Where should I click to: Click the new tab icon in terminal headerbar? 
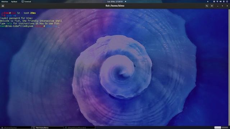[x=3, y=6]
